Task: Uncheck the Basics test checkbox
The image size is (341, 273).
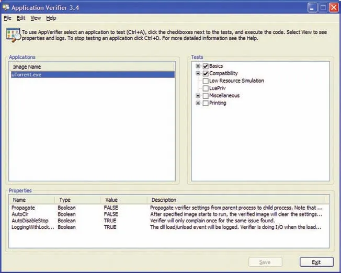Action: [206, 66]
